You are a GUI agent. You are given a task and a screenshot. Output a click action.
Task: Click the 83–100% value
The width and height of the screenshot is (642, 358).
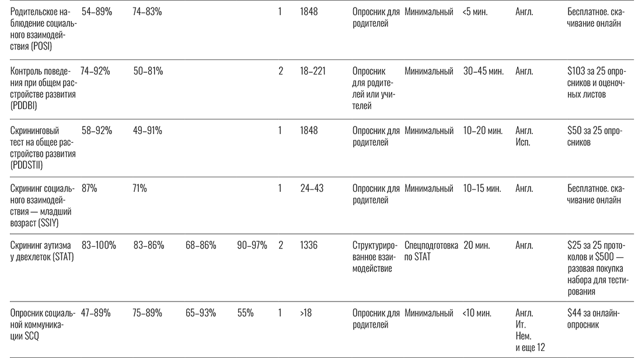99,245
